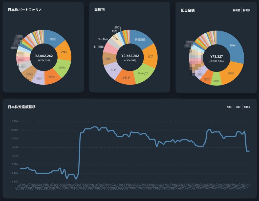Click the 食料品 sector segment
Image resolution: width=259 pixels, height=201 pixels.
[126, 78]
